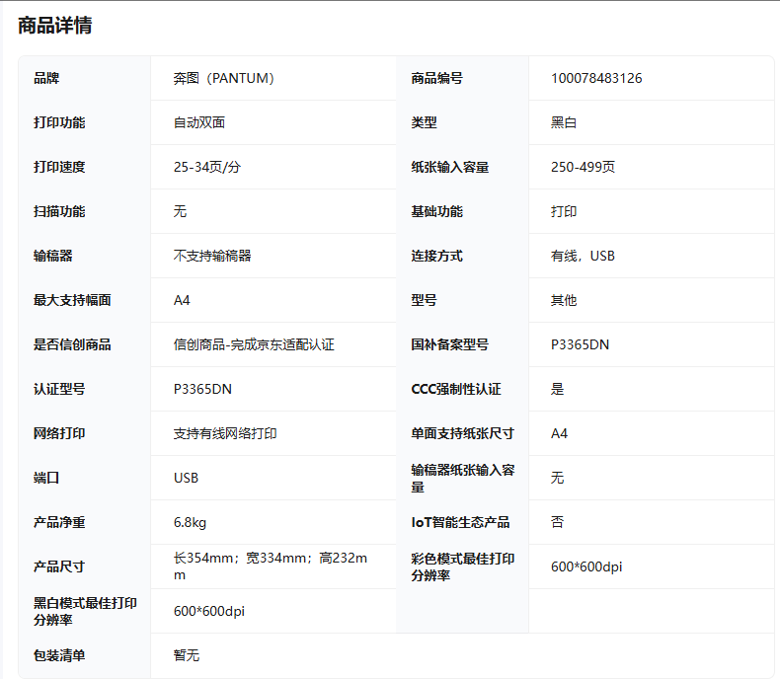Click 600*600dpi in the 彩色模式 row

click(586, 566)
